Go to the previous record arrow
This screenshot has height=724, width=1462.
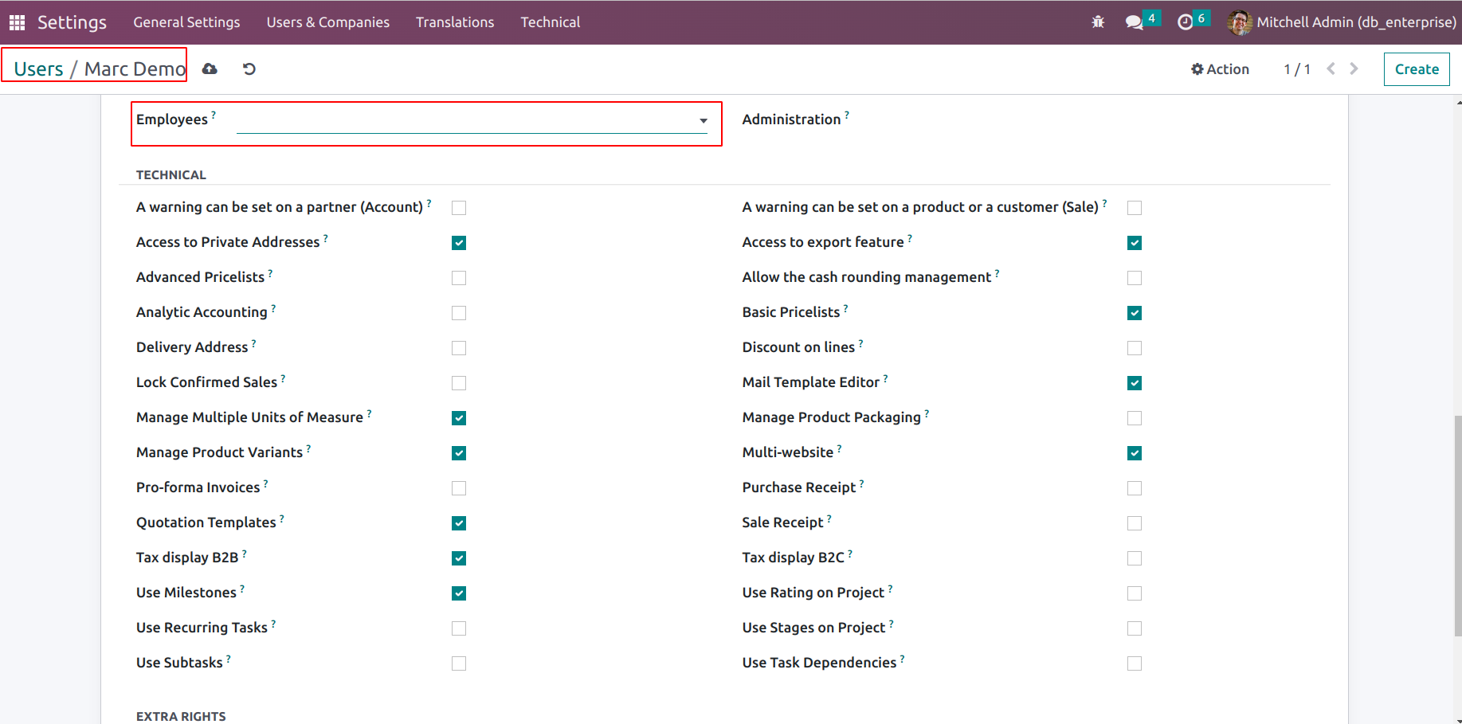point(1331,69)
